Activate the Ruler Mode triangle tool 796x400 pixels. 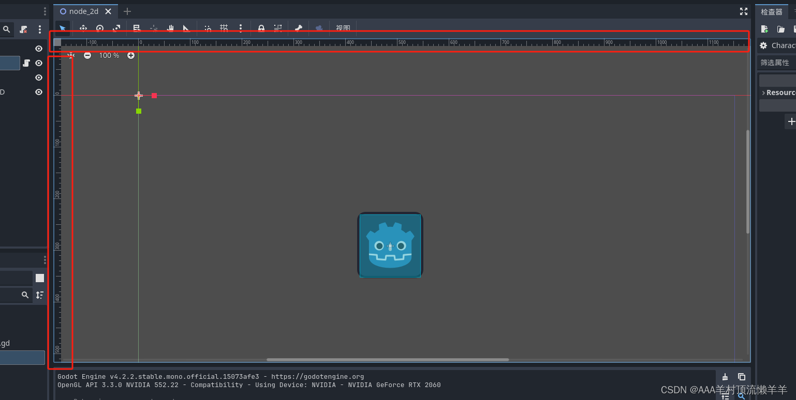(186, 28)
